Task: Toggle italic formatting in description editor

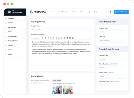Action: click(45, 38)
